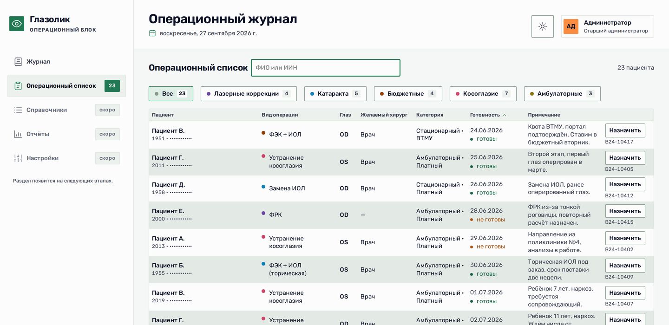
Task: Click case number B24-10409
Action: 619,277
